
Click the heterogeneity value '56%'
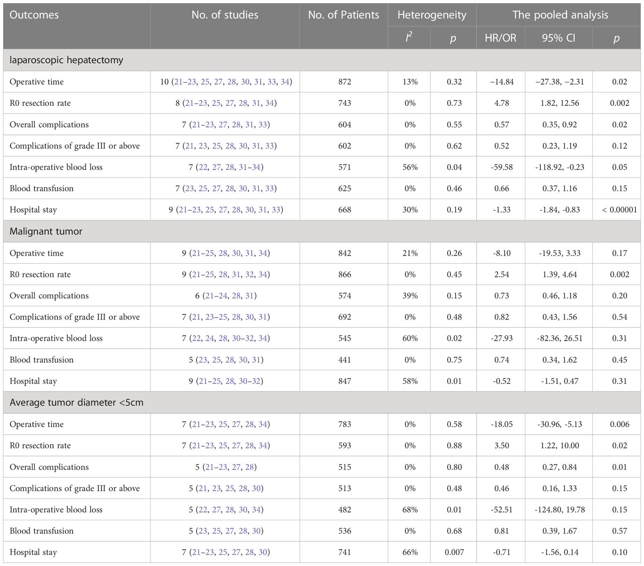(410, 167)
